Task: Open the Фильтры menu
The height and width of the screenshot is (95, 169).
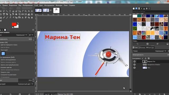Action: pos(59,5)
